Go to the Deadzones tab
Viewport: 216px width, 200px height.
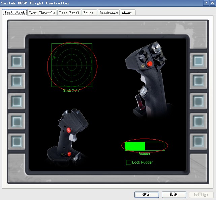coord(109,13)
